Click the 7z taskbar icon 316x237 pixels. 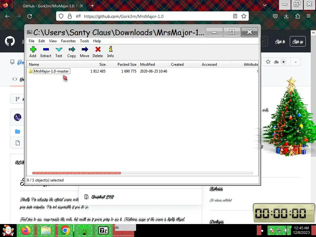[x=103, y=230]
